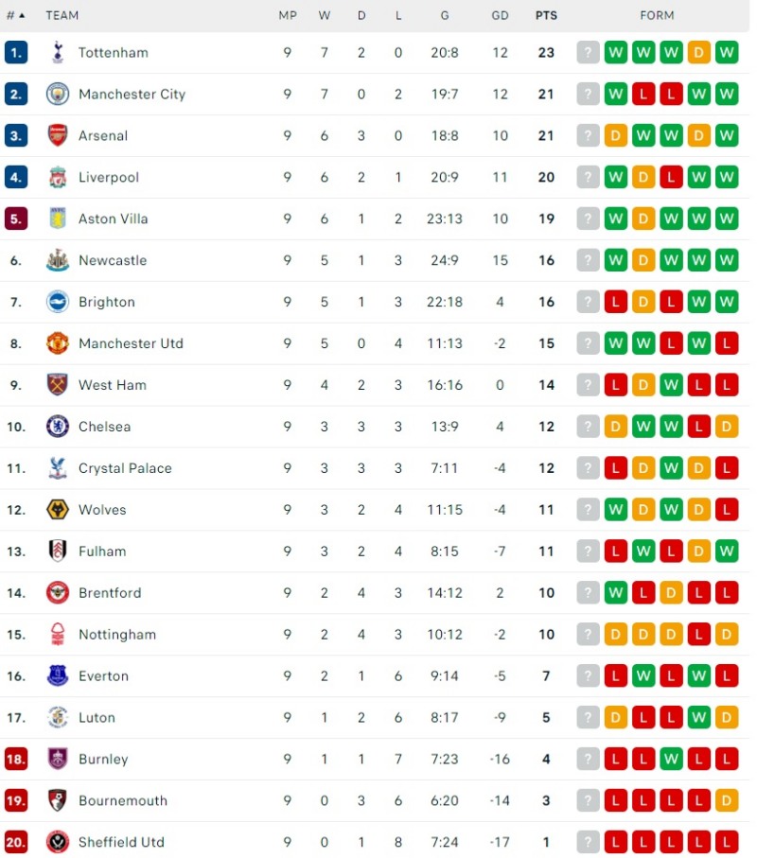Click Tottenham's grey upcoming match question mark
Image resolution: width=757 pixels, height=858 pixels.
point(589,52)
